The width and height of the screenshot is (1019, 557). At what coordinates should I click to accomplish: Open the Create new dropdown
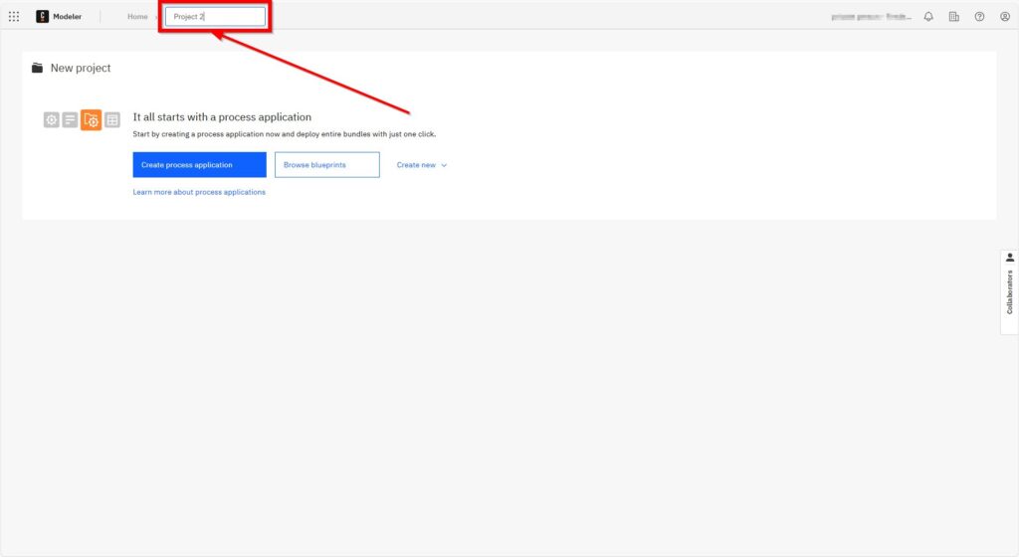(416, 165)
